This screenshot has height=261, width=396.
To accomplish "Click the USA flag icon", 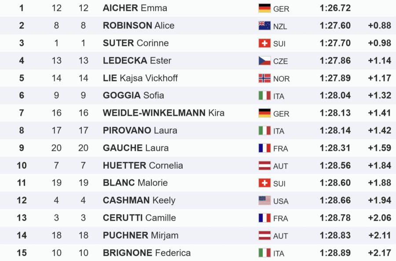I will click(x=264, y=200).
